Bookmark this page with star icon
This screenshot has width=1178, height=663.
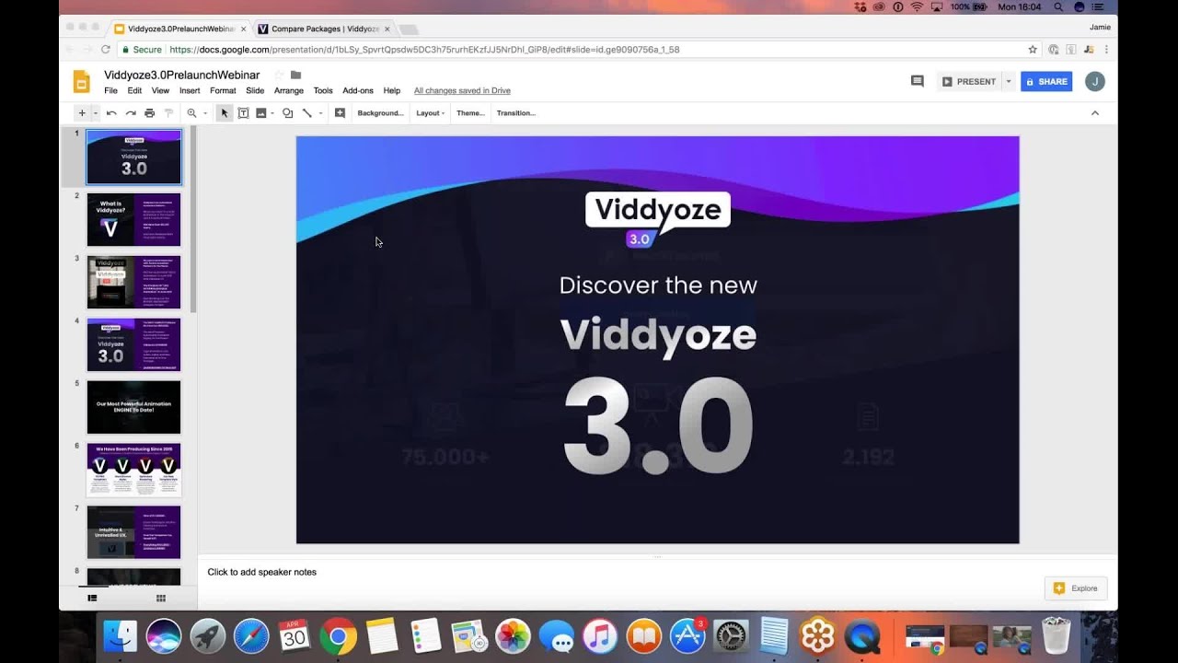pyautogui.click(x=1033, y=50)
